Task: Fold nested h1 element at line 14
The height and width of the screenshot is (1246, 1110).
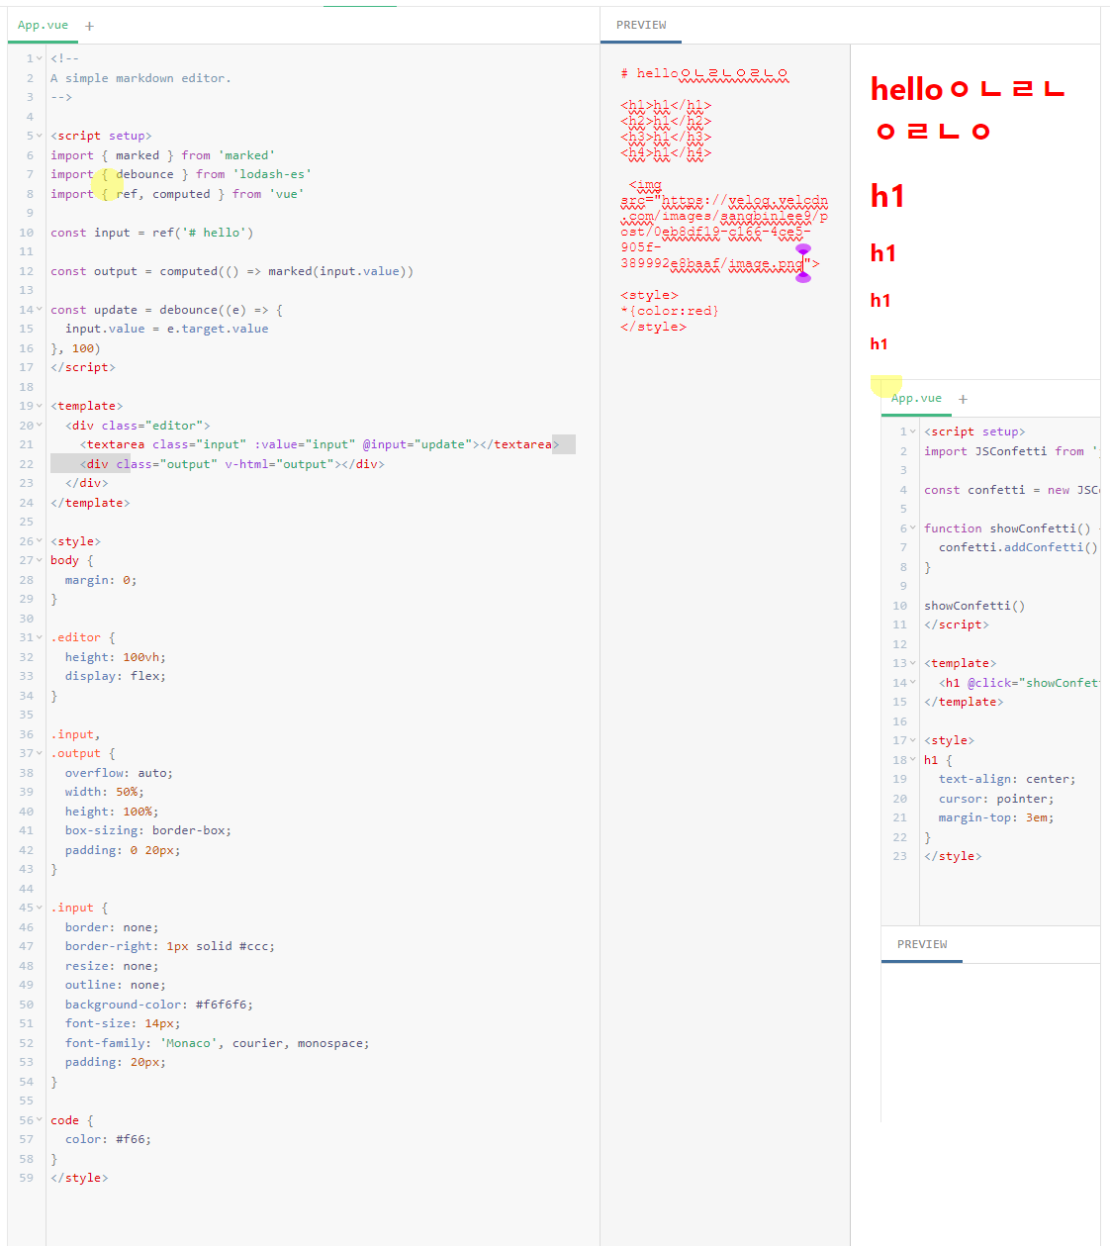Action: (x=913, y=683)
